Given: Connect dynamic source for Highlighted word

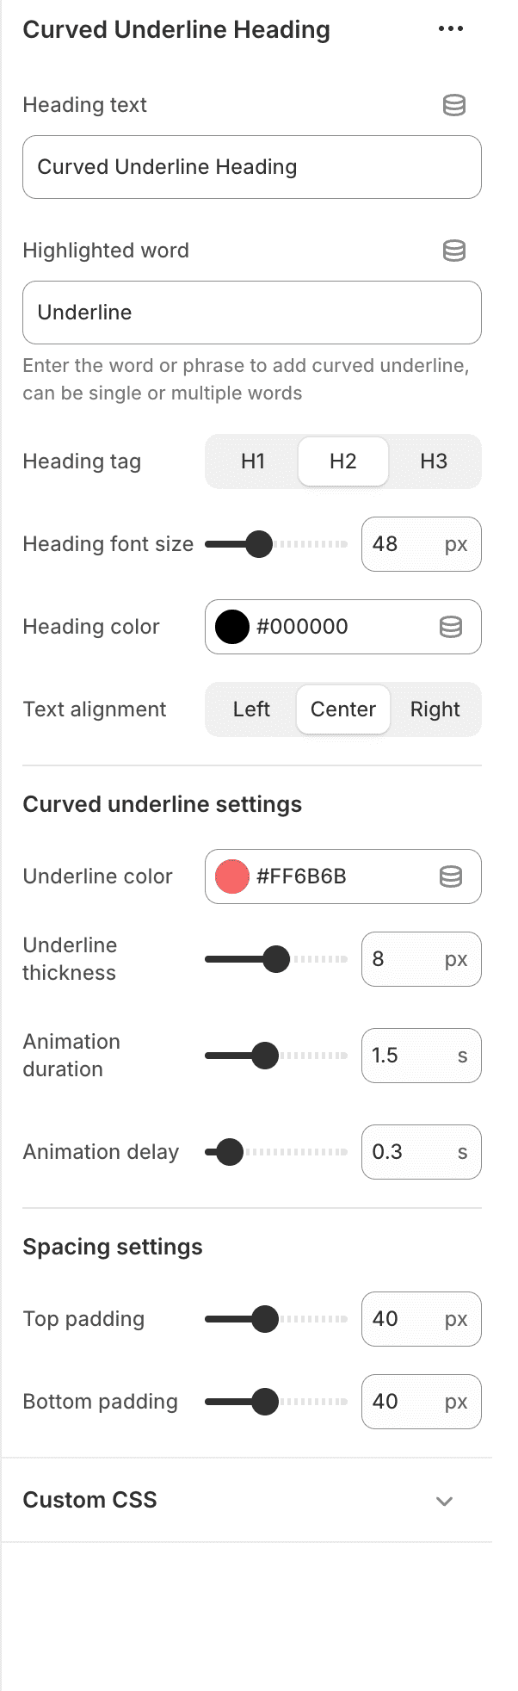Looking at the screenshot, I should pos(453,251).
